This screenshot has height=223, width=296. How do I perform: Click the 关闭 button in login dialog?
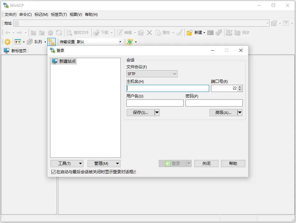coord(206,163)
